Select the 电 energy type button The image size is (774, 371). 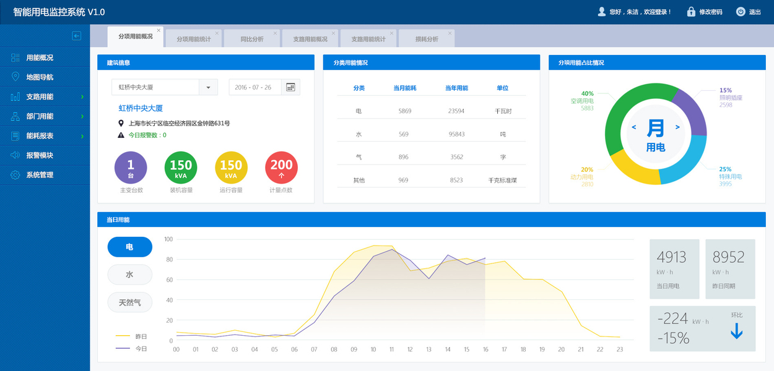129,247
